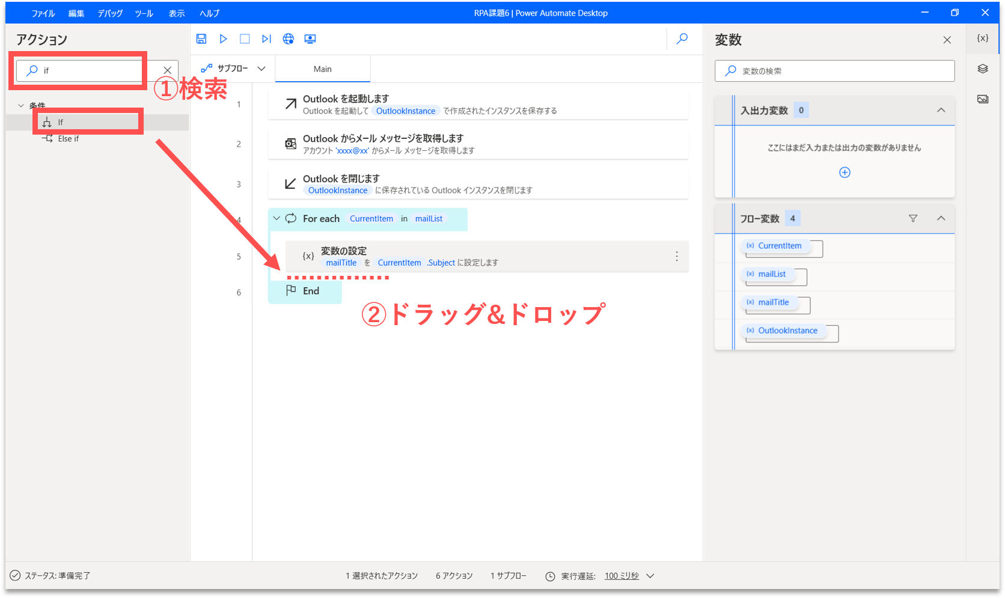Add a new input/output variable plus icon
The image size is (1005, 598).
click(x=845, y=172)
